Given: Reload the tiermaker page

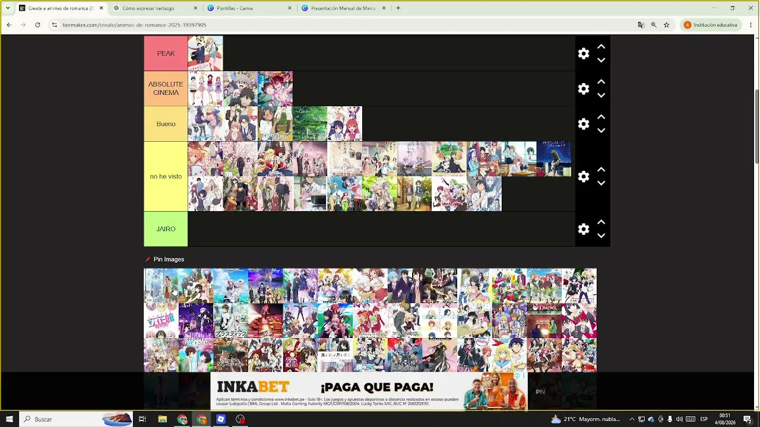Looking at the screenshot, I should 37,25.
